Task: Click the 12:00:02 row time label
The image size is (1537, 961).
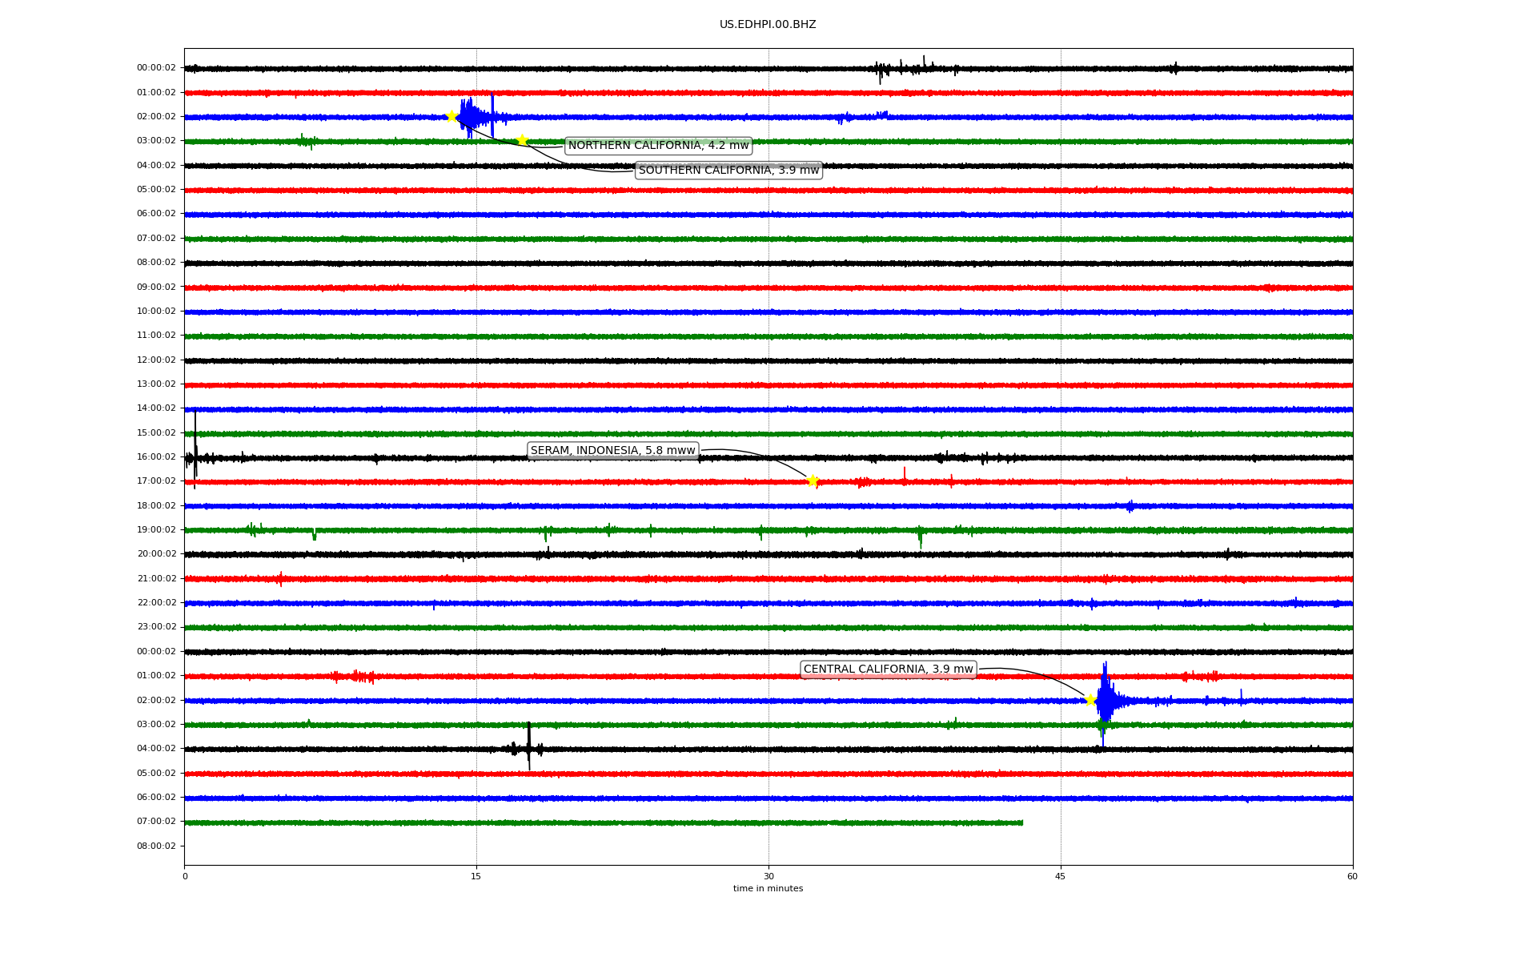Action: [x=156, y=360]
